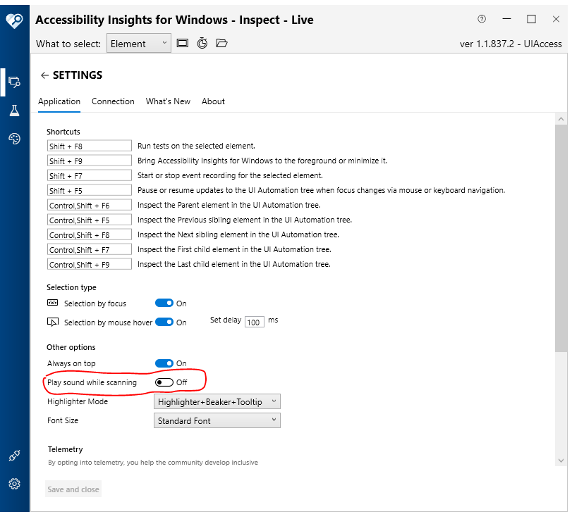Open the color contrast palette icon
This screenshot has height=526, width=572.
(14, 139)
